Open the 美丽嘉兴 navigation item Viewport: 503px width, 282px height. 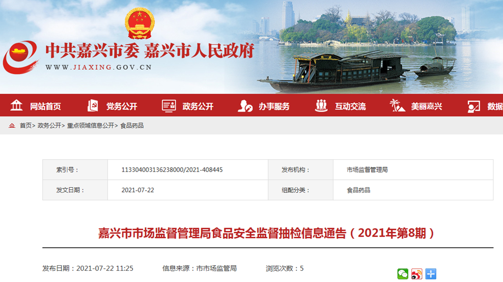427,106
